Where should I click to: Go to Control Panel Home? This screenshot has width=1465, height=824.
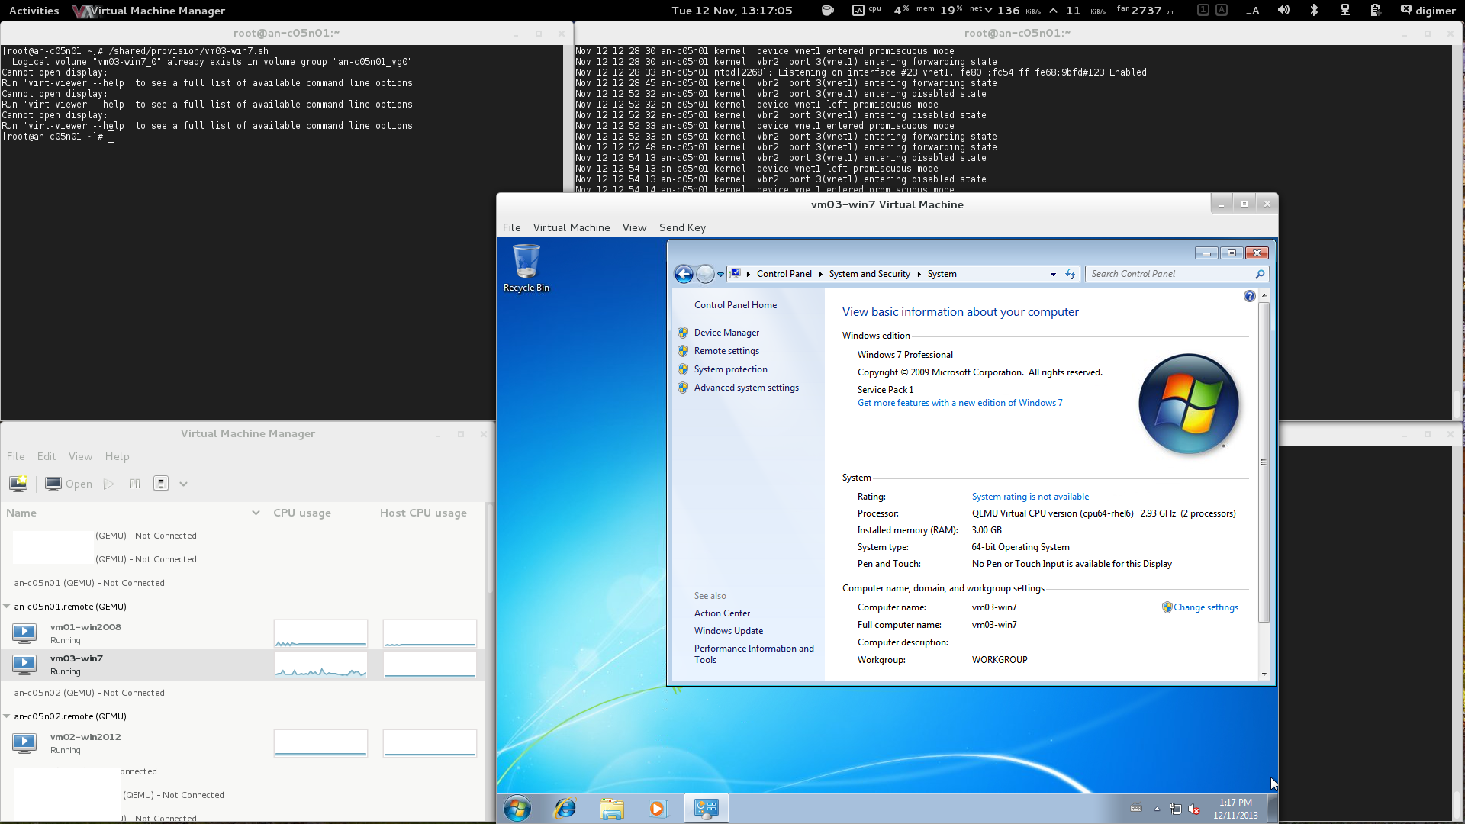click(x=735, y=305)
